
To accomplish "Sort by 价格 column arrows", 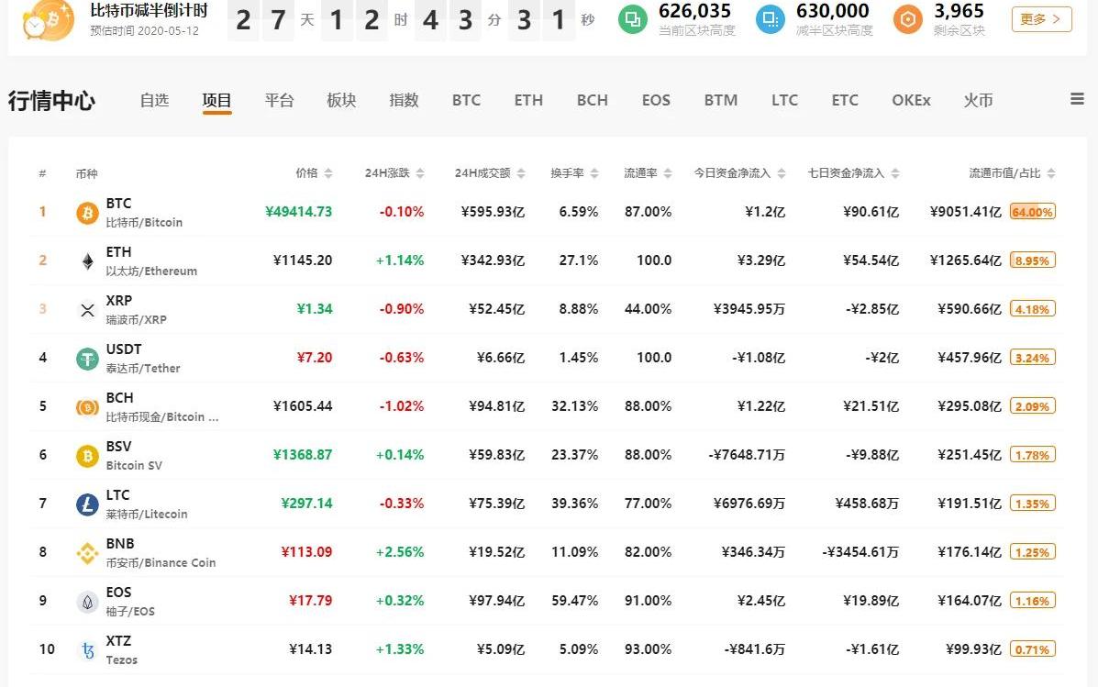I will pyautogui.click(x=328, y=173).
